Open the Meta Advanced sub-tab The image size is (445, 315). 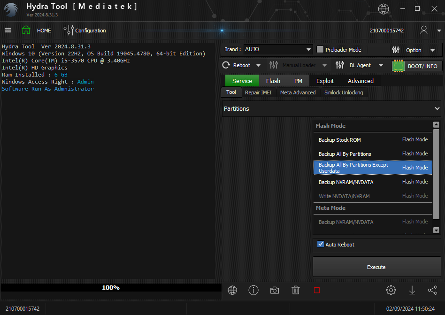tap(298, 92)
